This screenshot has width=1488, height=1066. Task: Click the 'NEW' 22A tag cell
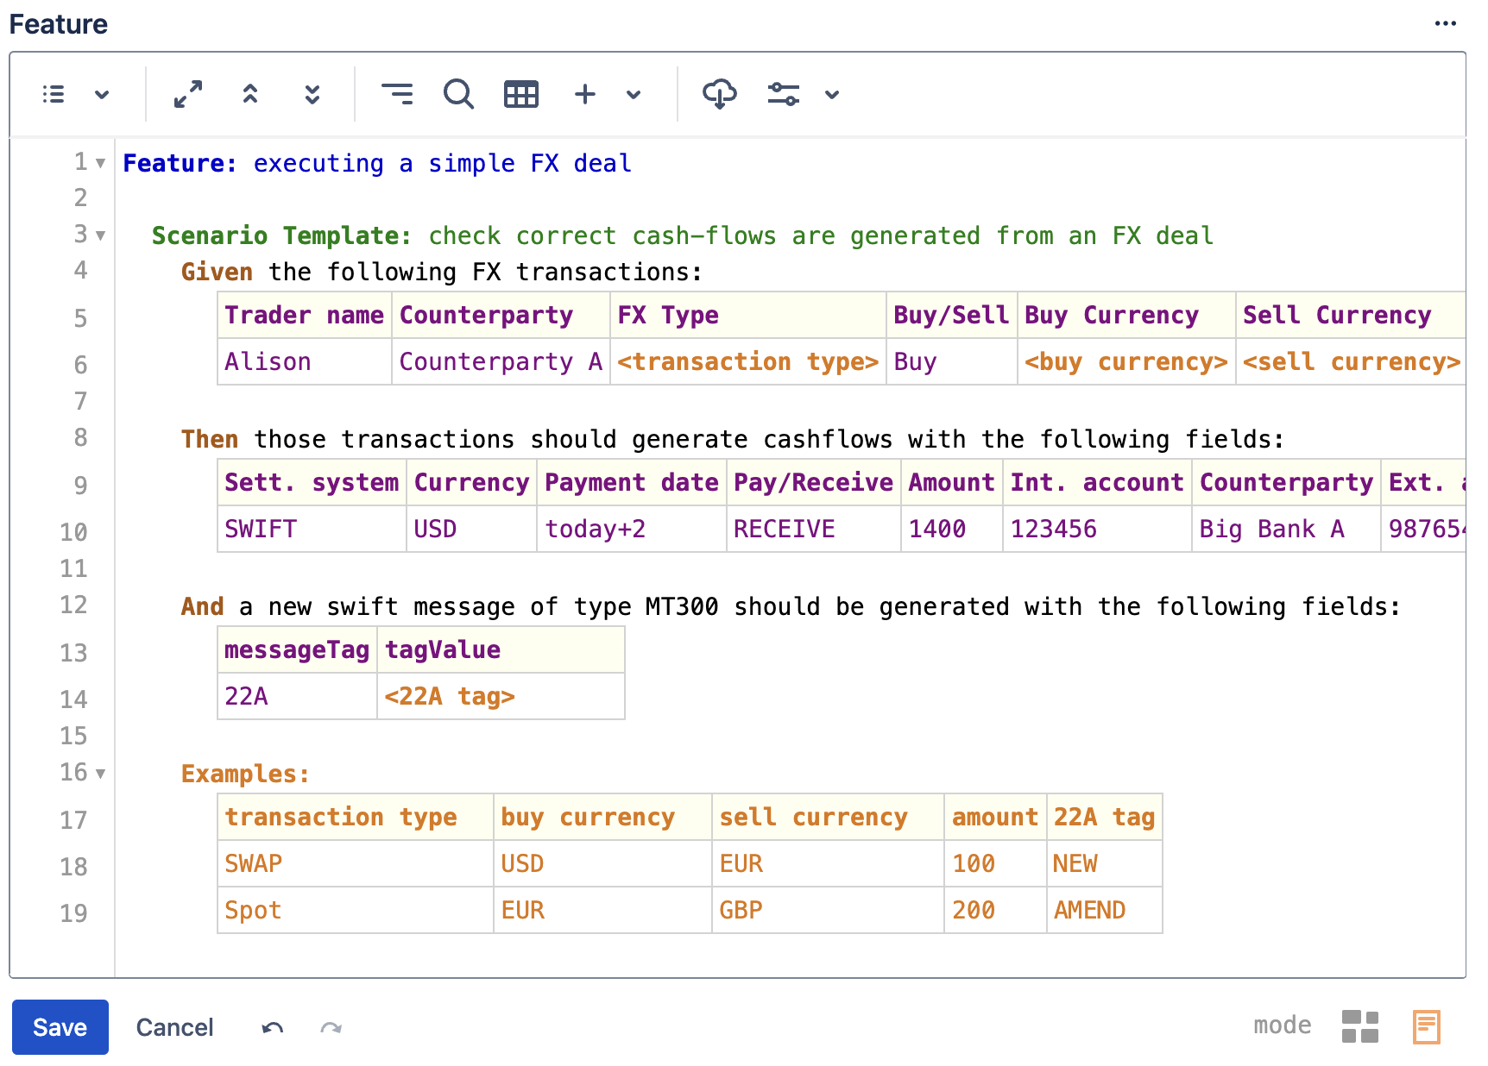[1105, 863]
